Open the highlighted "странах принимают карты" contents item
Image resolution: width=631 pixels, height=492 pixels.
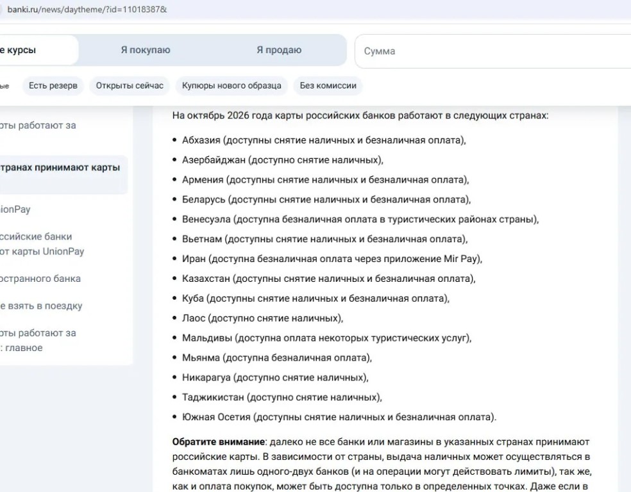coord(63,174)
